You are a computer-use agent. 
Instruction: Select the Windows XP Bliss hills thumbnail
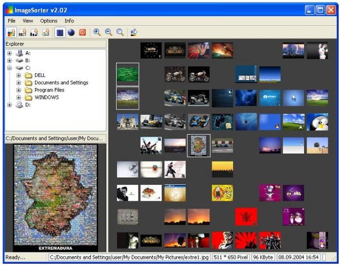click(x=293, y=122)
